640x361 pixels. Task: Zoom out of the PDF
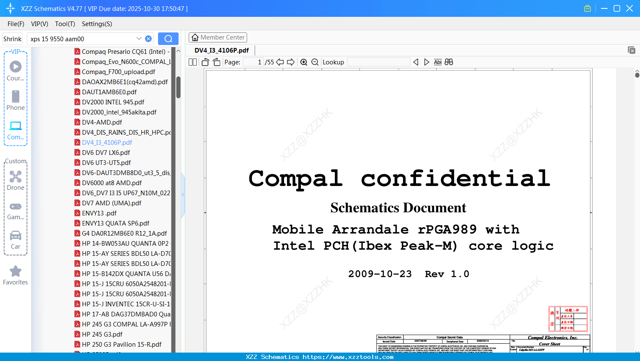[x=315, y=62]
